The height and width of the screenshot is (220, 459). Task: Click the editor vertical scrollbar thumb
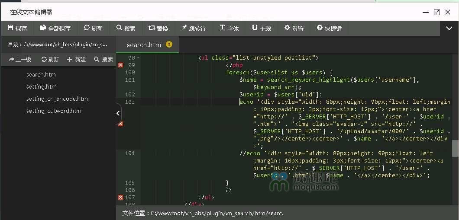[455, 148]
